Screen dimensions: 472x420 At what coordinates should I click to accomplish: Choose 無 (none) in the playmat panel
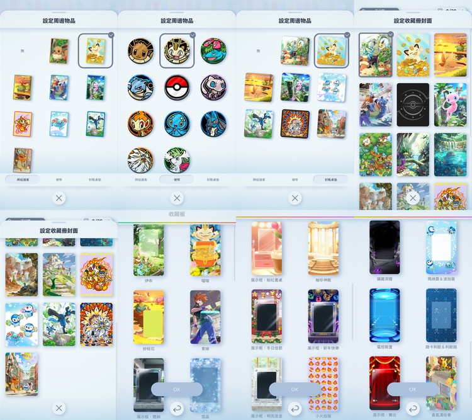click(x=258, y=51)
